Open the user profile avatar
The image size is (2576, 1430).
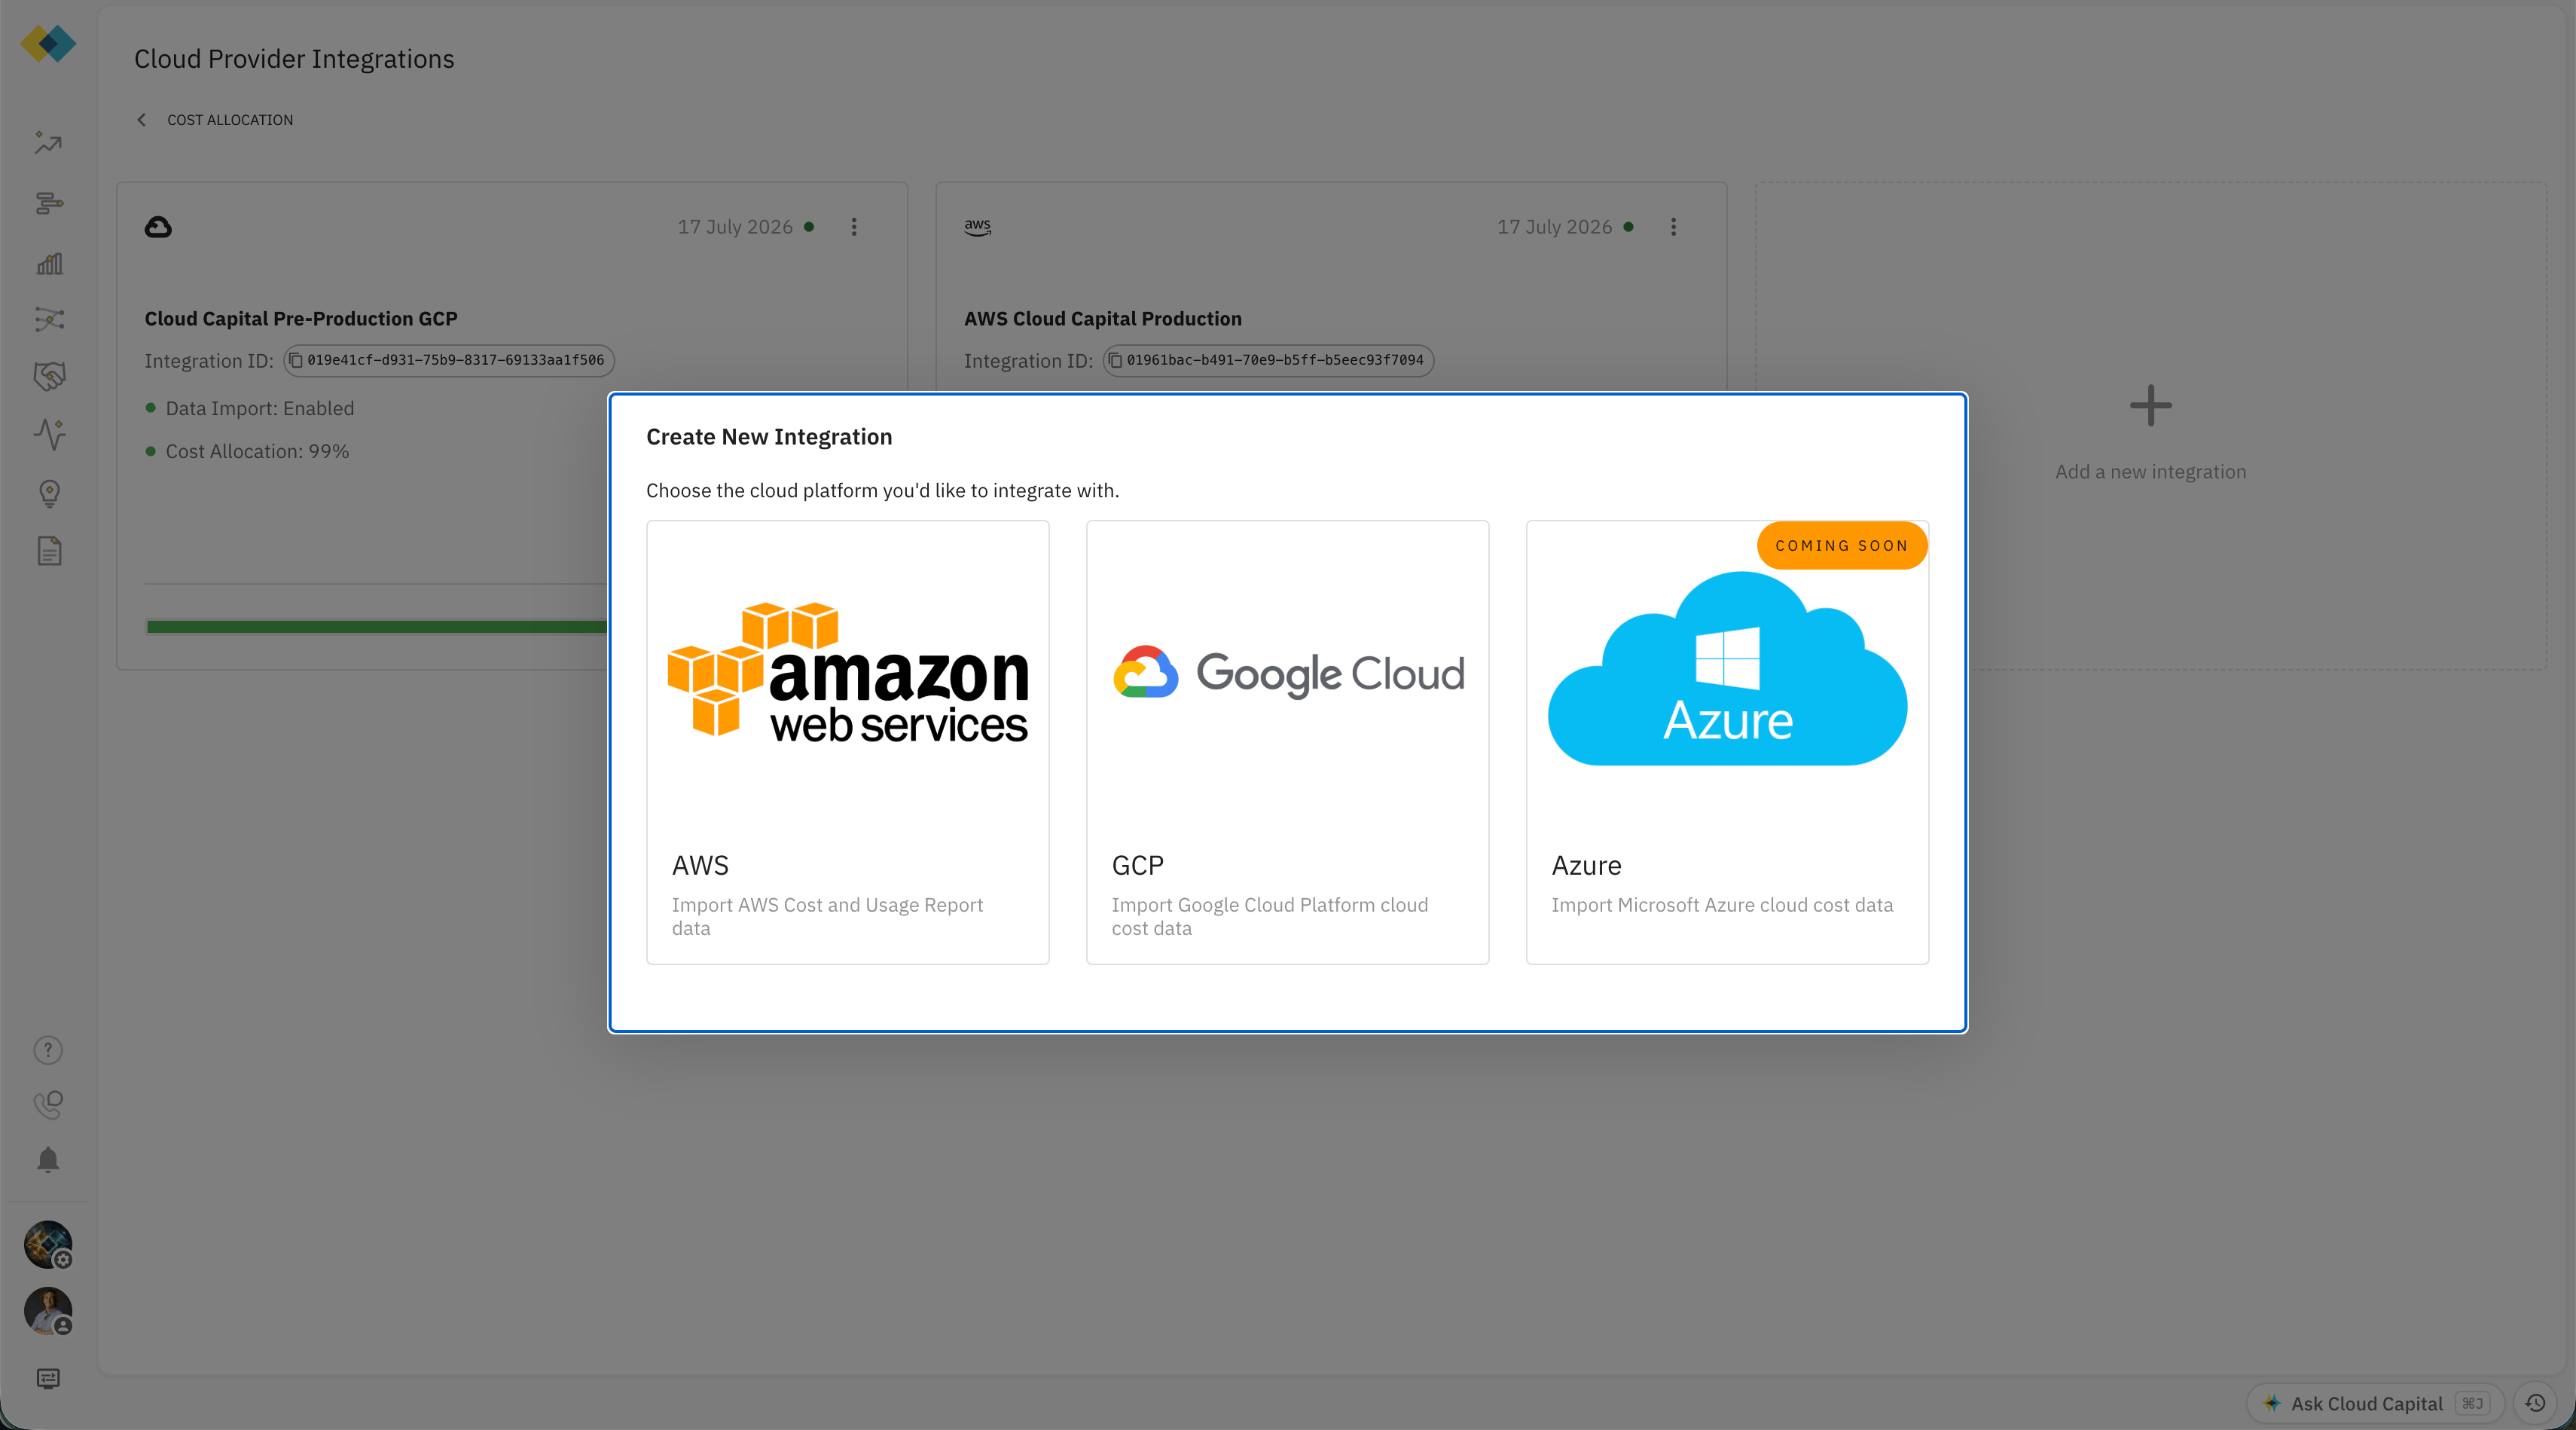[48, 1311]
